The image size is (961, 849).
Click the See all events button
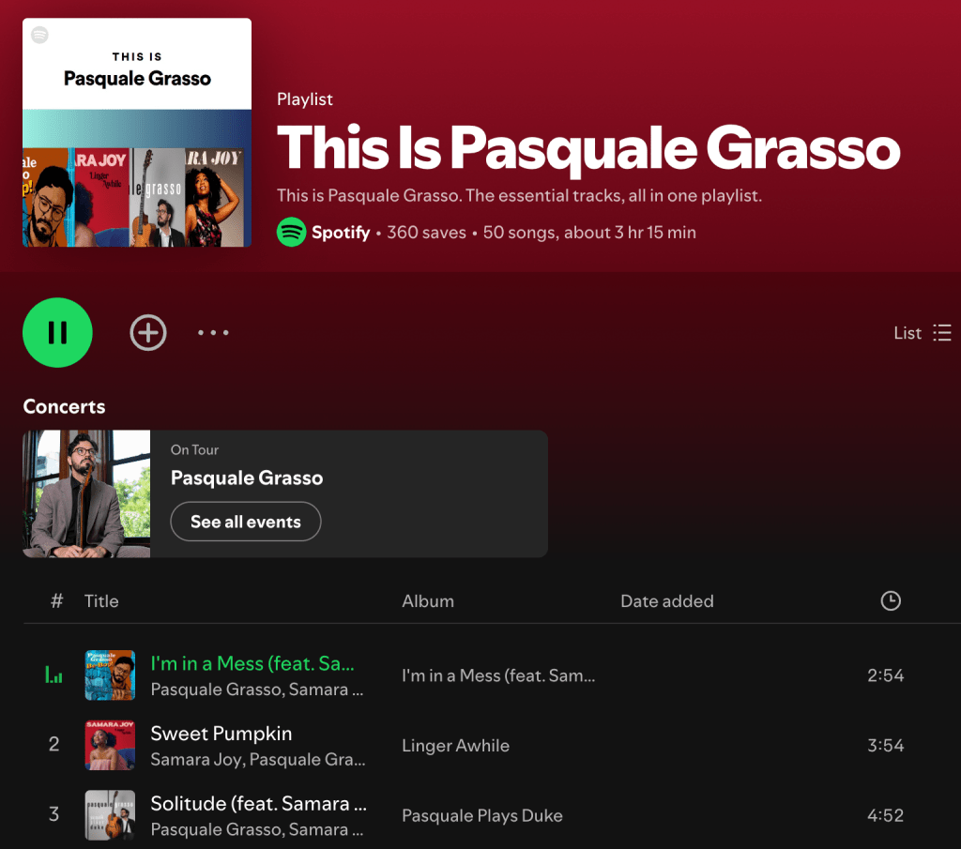click(x=246, y=522)
